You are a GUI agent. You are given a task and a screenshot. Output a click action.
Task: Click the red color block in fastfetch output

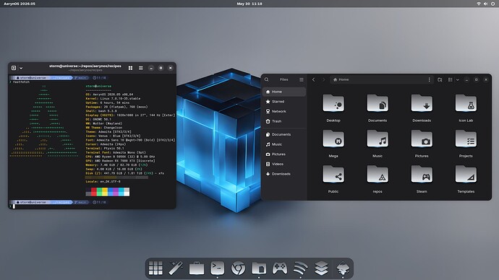pos(94,192)
